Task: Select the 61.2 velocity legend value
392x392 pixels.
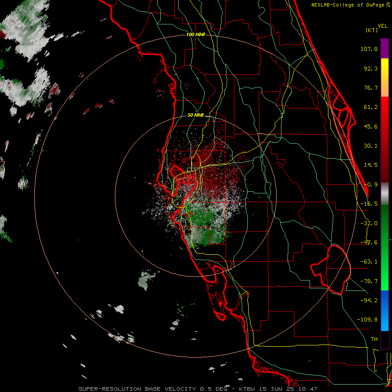Action: (371, 107)
